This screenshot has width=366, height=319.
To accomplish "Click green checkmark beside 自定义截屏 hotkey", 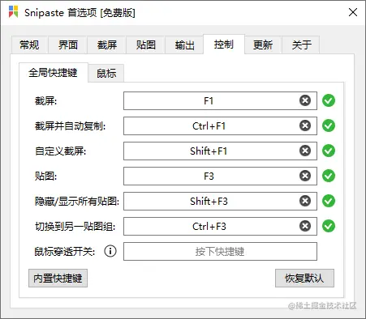I will [x=329, y=151].
